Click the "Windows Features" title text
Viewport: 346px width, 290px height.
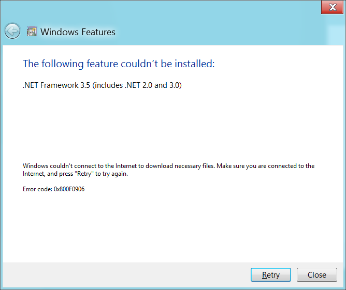(x=78, y=32)
